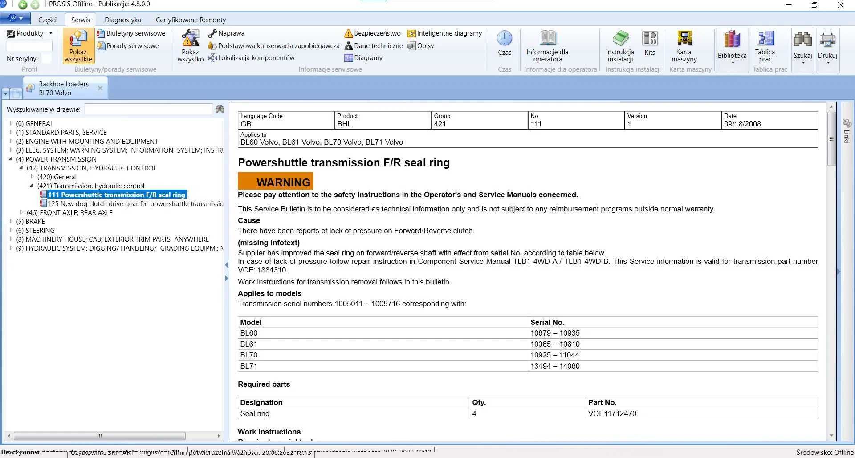The height and width of the screenshot is (458, 855).
Task: Click the document vertical scrollbar thumb
Action: click(x=831, y=138)
